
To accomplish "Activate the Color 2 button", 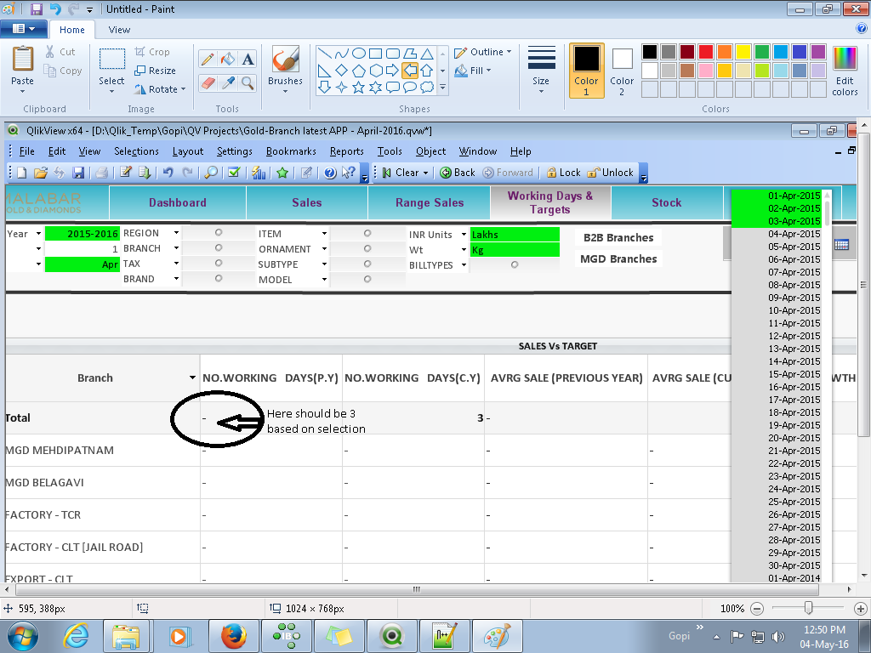I will tap(622, 71).
